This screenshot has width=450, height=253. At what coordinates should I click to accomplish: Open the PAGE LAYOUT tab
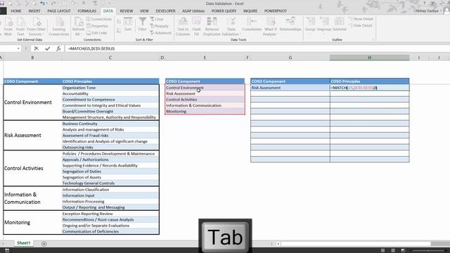pos(59,11)
